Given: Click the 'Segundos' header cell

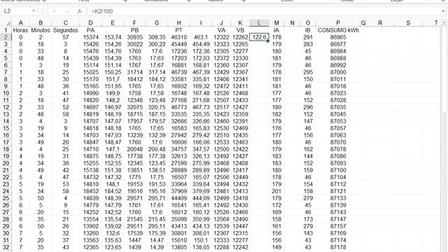Looking at the screenshot, I should 66,30.
